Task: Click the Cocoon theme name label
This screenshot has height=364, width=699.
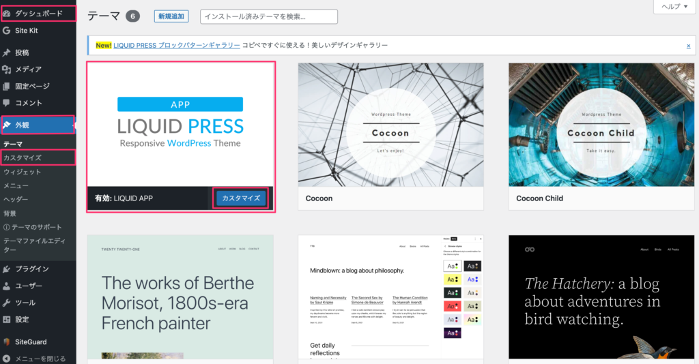Action: (319, 198)
